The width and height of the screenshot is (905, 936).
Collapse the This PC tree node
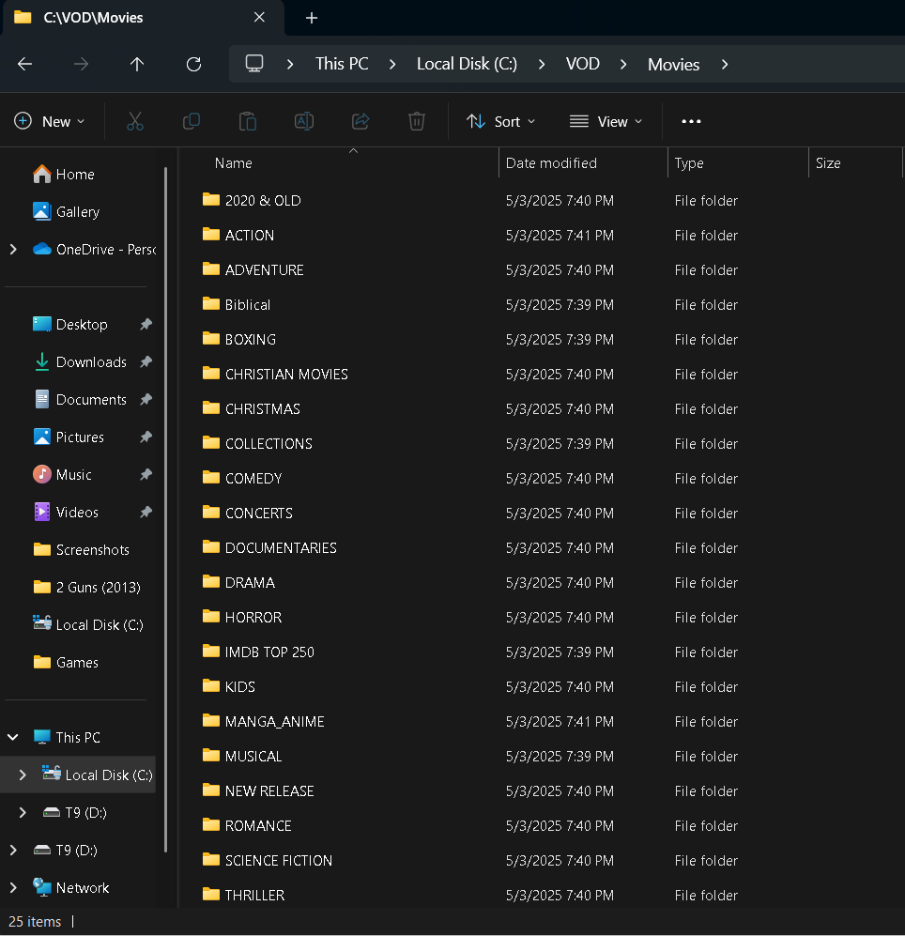13,738
